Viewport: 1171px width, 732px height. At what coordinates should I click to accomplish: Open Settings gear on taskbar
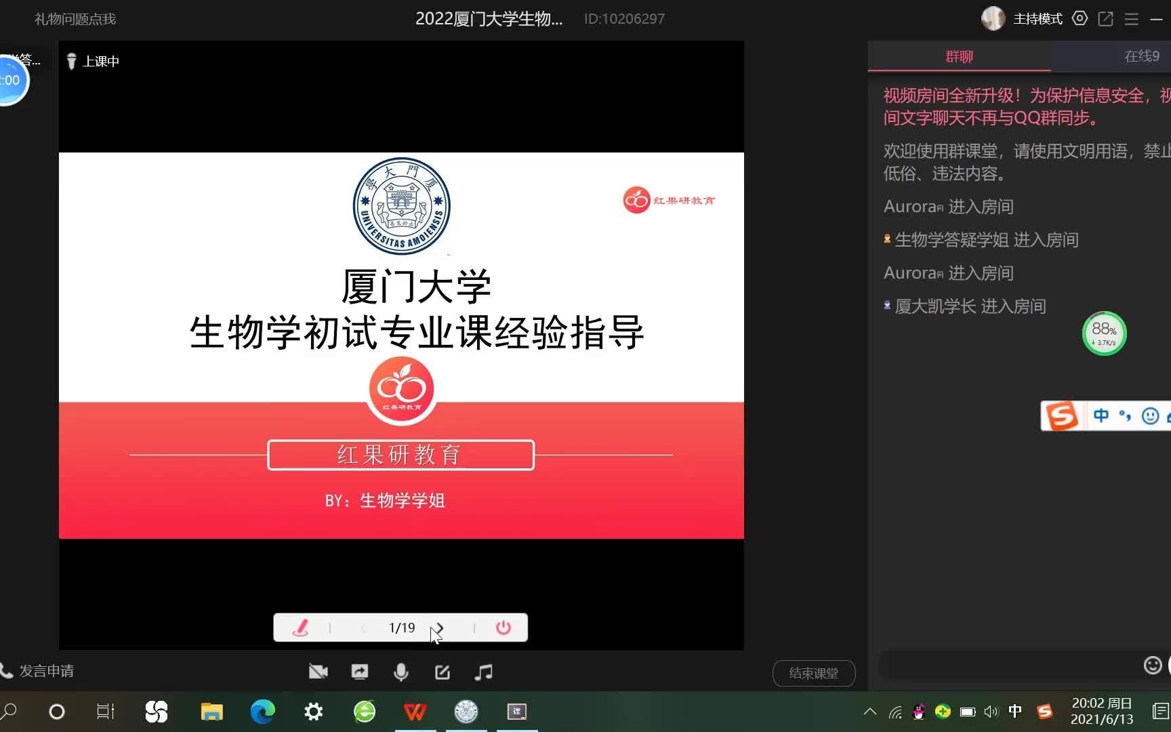pos(313,712)
